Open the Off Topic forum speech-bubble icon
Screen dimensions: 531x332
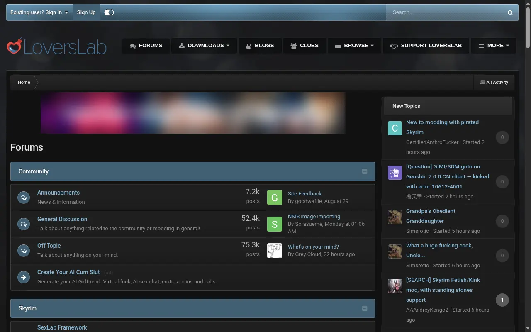point(24,250)
